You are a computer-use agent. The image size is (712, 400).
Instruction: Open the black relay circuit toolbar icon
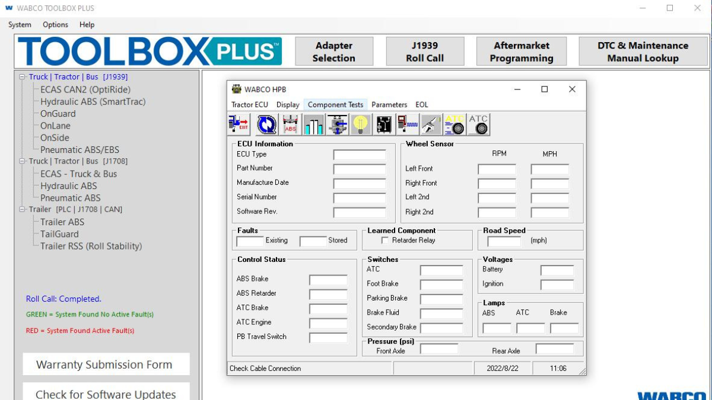pos(384,124)
